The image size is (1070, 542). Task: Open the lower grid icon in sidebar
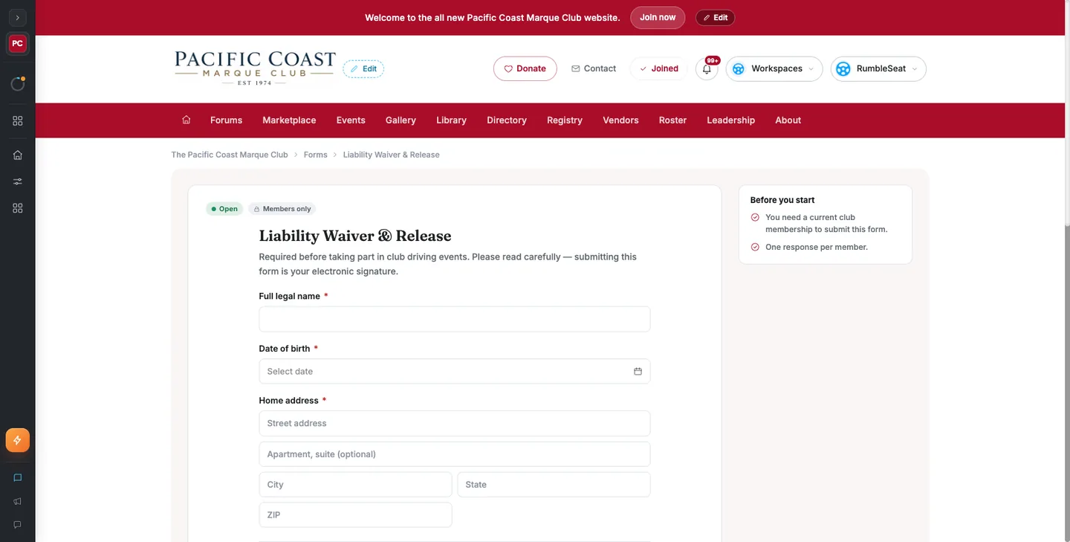point(18,208)
